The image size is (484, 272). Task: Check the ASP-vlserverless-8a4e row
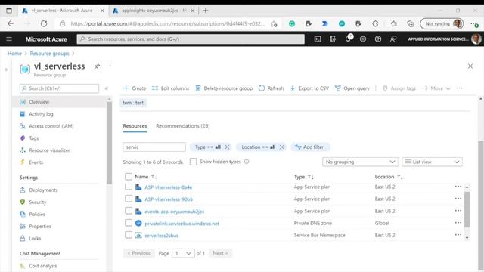tap(129, 187)
